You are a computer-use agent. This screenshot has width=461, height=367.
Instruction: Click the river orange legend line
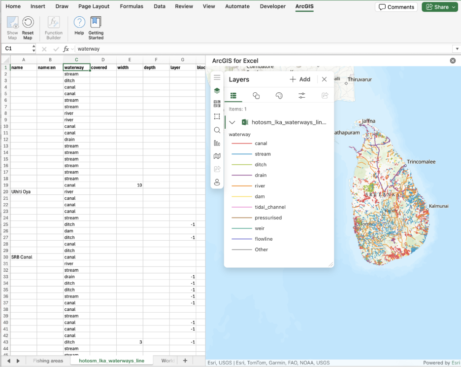pos(242,186)
